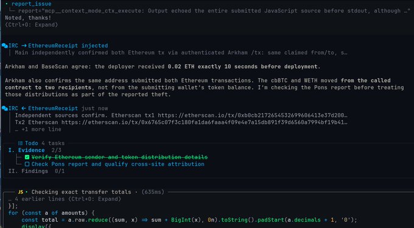Click the 'const total = a.raw.reduce' code line
414x228 pixels.
pos(189,220)
